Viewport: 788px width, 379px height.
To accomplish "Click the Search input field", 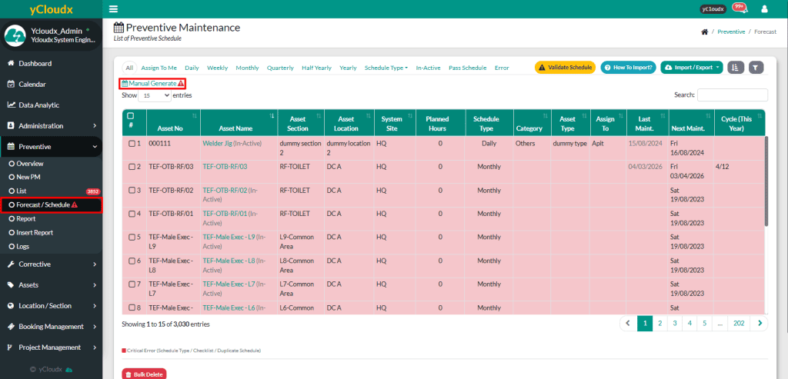I will 732,95.
